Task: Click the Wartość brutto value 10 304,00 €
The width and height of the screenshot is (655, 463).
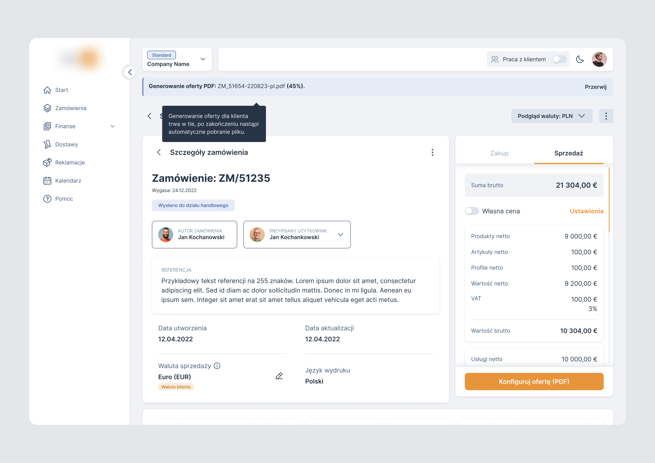Action: pyautogui.click(x=578, y=331)
